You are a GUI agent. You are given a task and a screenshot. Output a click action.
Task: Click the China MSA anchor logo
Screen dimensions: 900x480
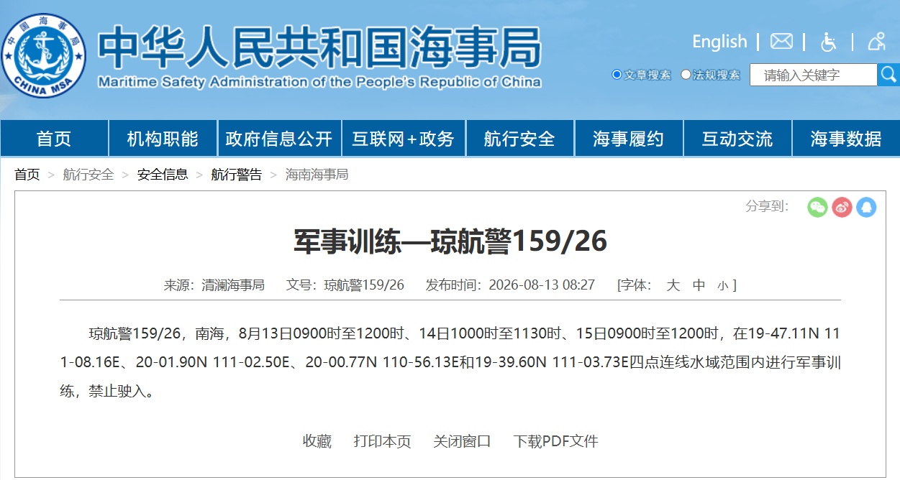43,55
